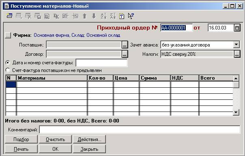245x156 pixels.
Task: Open the Действия... button
Action: tap(89, 139)
